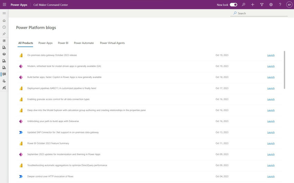This screenshot has height=183, width=294.
Task: Click title Enabling granular access control
Action: (58, 99)
